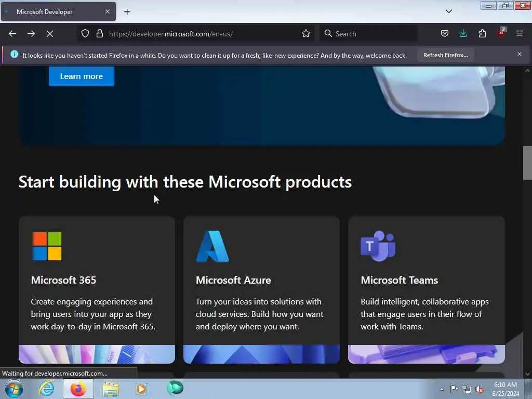Open a new tab with plus
The image size is (532, 399).
click(x=127, y=12)
